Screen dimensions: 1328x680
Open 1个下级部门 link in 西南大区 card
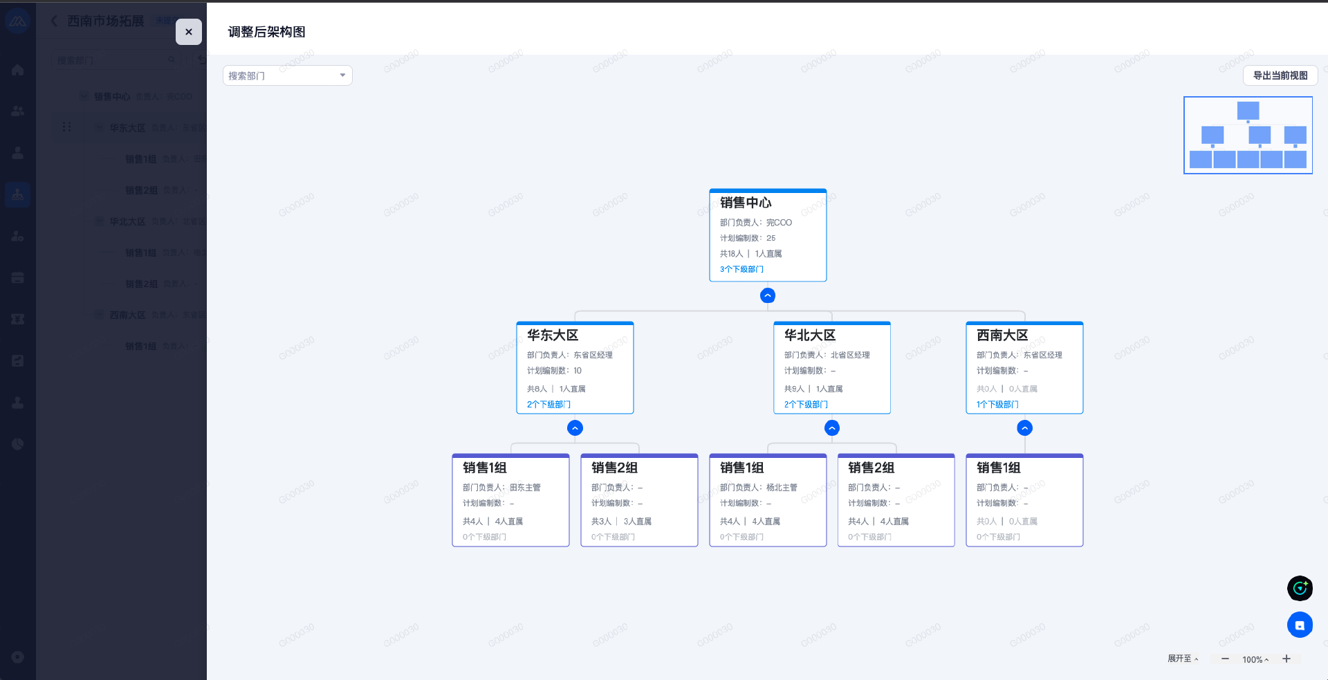click(997, 404)
